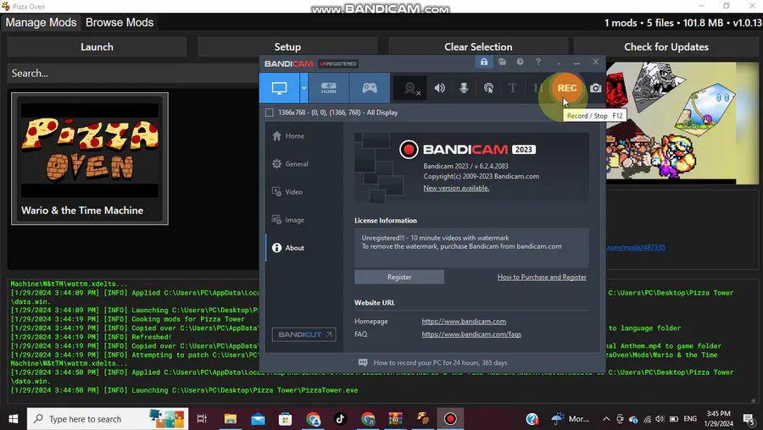This screenshot has width=763, height=430.
Task: Open Windows Start menu
Action: (13, 419)
